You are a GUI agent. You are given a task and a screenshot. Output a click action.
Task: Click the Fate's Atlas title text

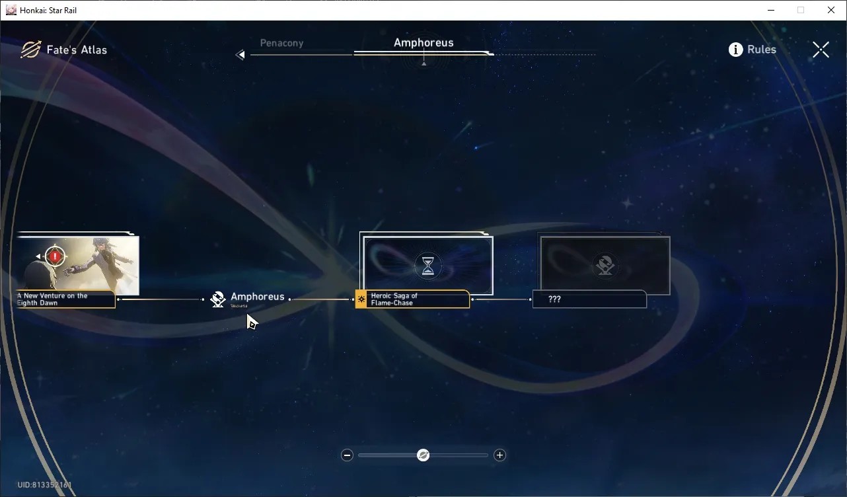click(x=77, y=50)
